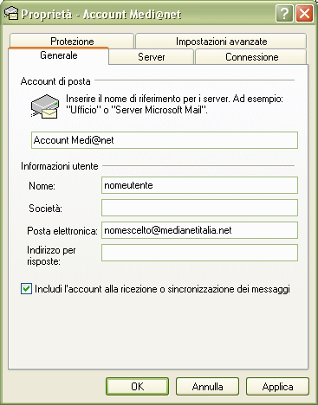
Task: Click the mail server icon under Account di posta
Action: 45,106
